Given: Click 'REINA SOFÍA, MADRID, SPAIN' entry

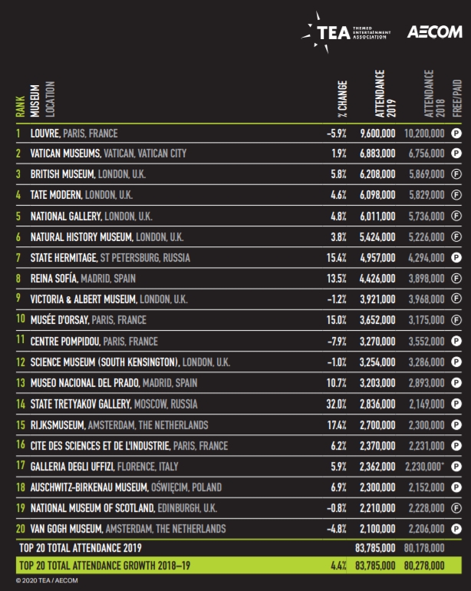Looking at the screenshot, I should pyautogui.click(x=83, y=279).
